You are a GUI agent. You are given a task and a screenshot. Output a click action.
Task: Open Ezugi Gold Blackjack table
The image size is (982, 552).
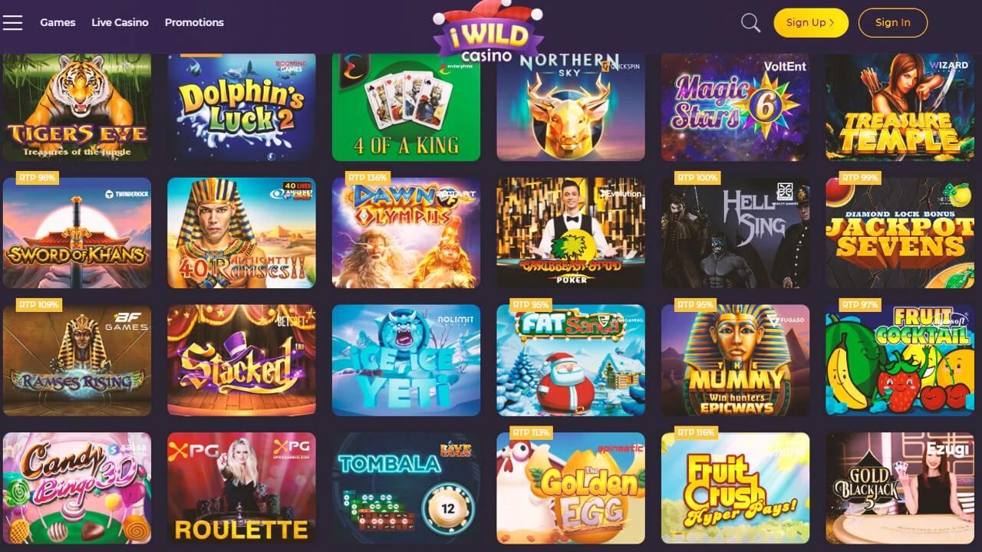(900, 488)
